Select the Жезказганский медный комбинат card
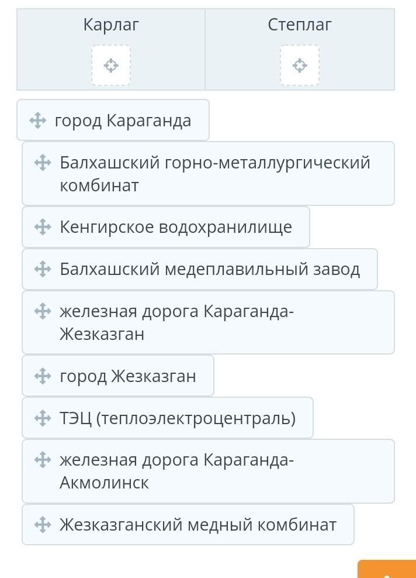This screenshot has height=578, width=416. point(188,525)
